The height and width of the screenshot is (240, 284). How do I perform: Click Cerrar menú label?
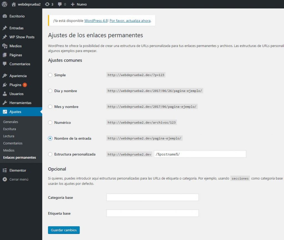coord(19,179)
